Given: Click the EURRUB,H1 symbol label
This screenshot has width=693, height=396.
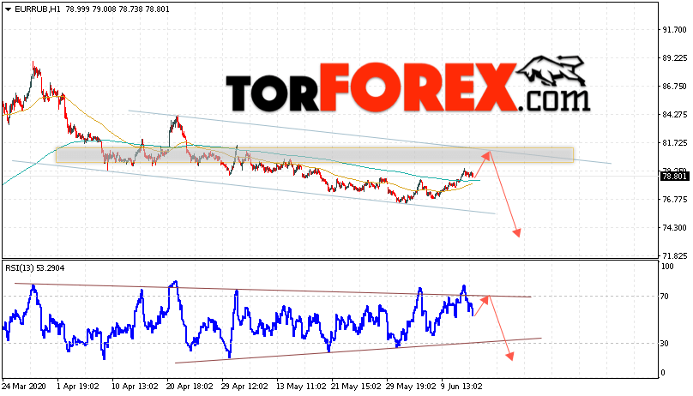Looking at the screenshot, I should [x=38, y=9].
